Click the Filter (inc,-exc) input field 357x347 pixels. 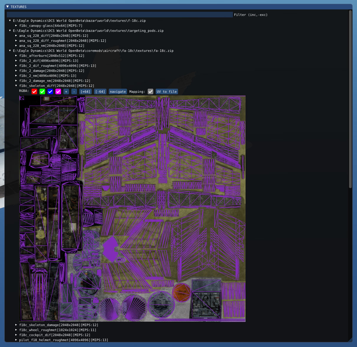tap(120, 15)
